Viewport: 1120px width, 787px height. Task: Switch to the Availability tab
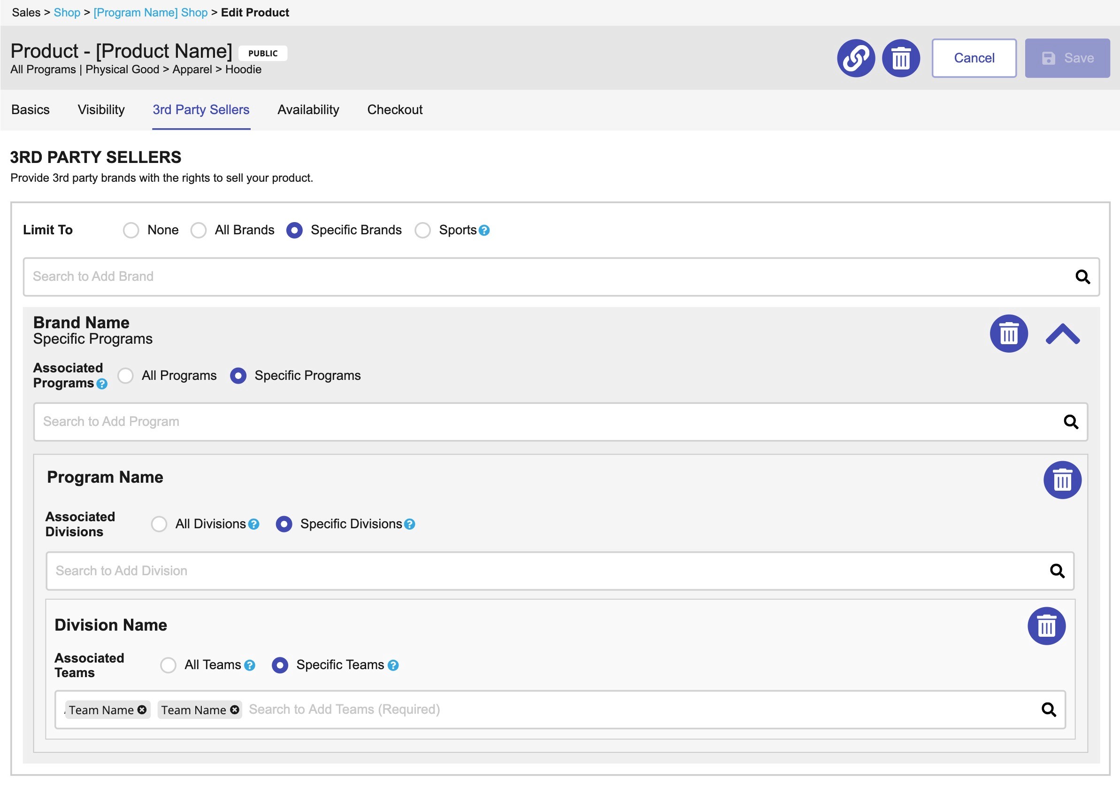tap(308, 110)
